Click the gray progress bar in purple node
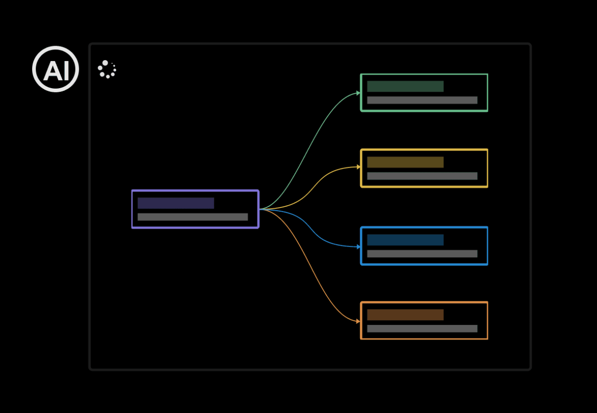Screen dimensions: 597x413 192,217
